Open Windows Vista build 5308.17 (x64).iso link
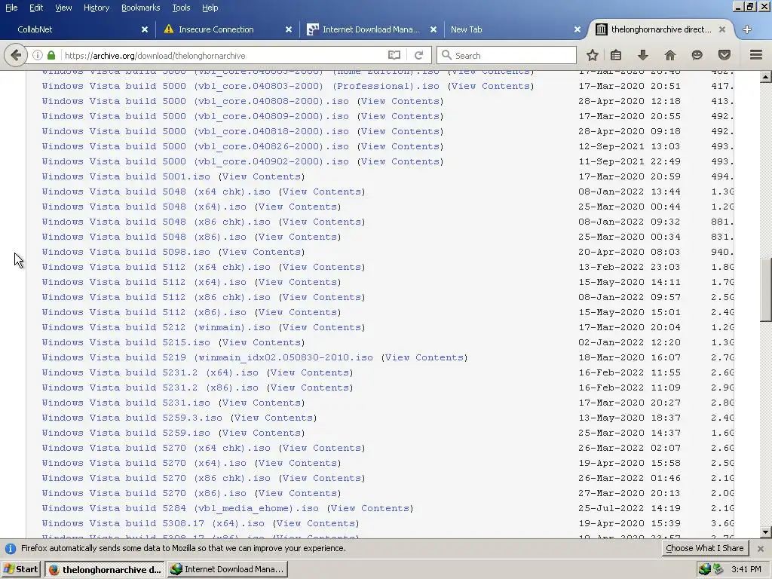This screenshot has height=579, width=772. [x=153, y=523]
